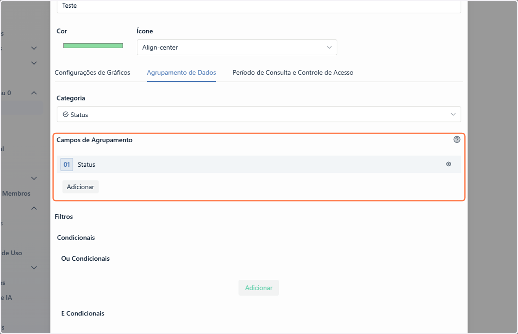Click the E Condicionais label
The width and height of the screenshot is (518, 334).
[x=83, y=314]
